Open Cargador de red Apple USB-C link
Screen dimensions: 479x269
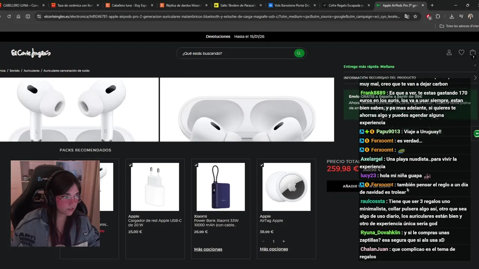[155, 223]
